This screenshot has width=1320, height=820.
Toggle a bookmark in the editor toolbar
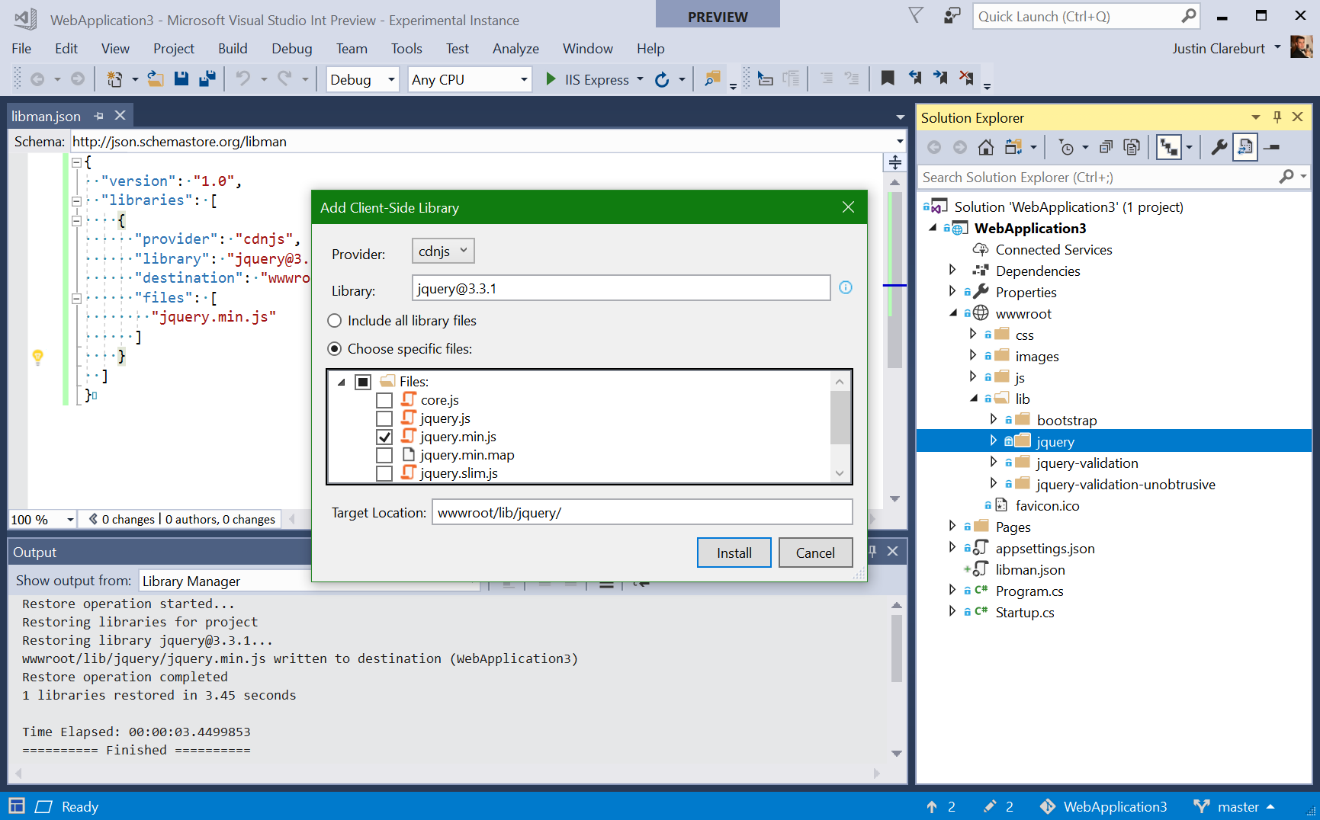tap(887, 78)
